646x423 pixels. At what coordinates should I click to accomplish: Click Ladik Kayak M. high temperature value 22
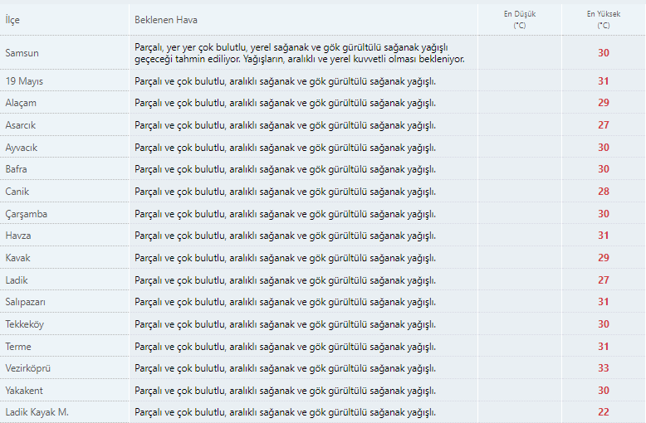click(604, 412)
